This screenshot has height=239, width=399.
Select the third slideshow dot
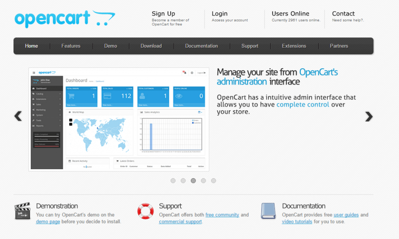tap(193, 181)
